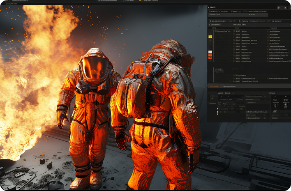Toggle the checkbox in the second list row
This screenshot has width=291, height=191.
(x=234, y=34)
